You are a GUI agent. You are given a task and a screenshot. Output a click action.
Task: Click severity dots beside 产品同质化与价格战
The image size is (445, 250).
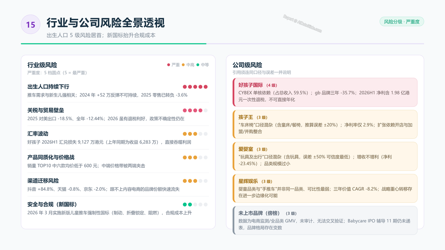tap(195, 157)
